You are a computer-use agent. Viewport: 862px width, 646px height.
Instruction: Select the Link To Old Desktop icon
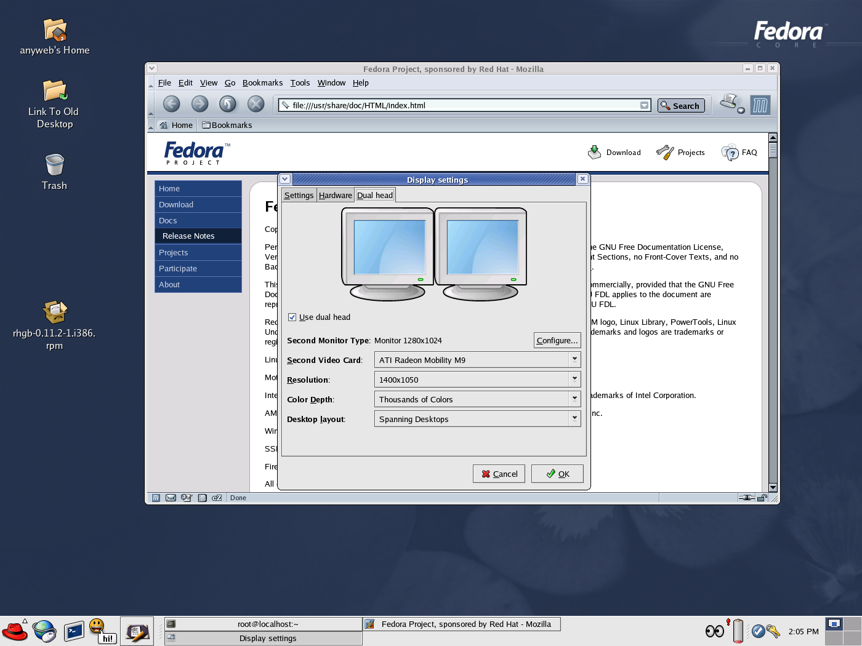click(55, 91)
